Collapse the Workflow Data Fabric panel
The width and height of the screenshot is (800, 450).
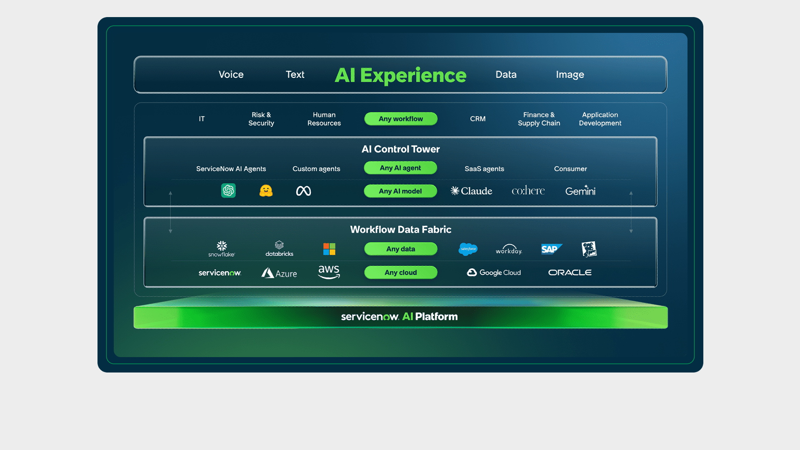coord(400,230)
